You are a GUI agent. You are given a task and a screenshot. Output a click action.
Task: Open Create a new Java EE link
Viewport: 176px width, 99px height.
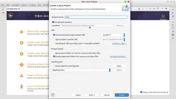38,42
